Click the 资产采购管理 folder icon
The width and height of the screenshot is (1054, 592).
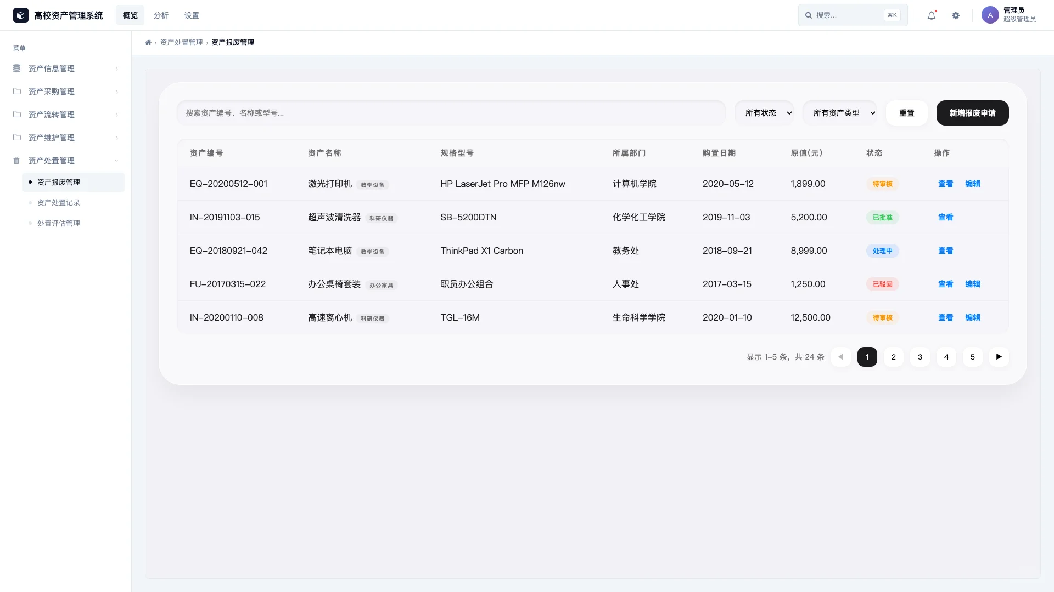pos(17,91)
